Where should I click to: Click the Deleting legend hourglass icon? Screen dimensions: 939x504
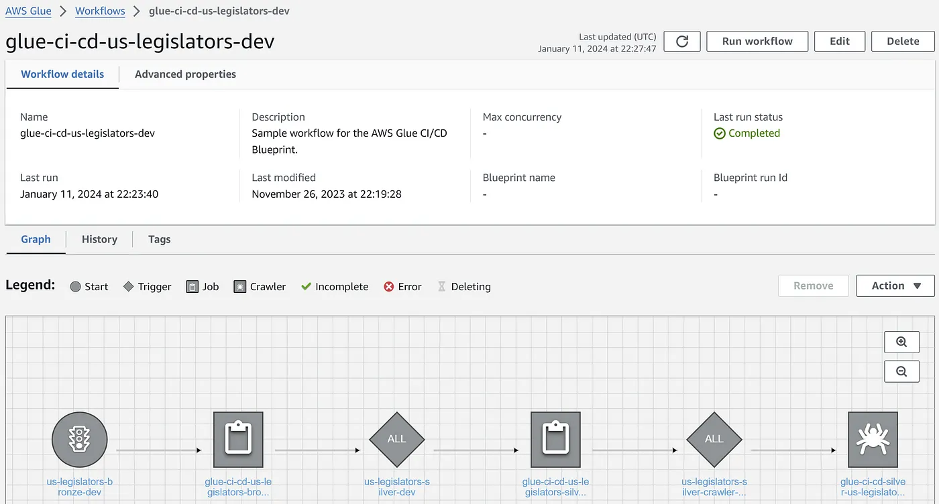coord(441,286)
